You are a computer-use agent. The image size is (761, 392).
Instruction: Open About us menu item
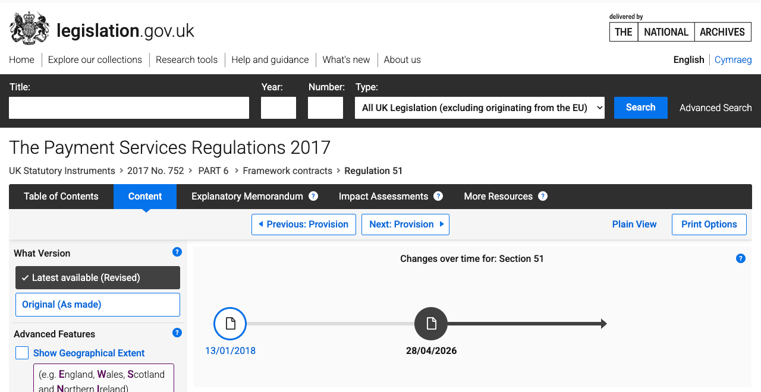(x=402, y=60)
